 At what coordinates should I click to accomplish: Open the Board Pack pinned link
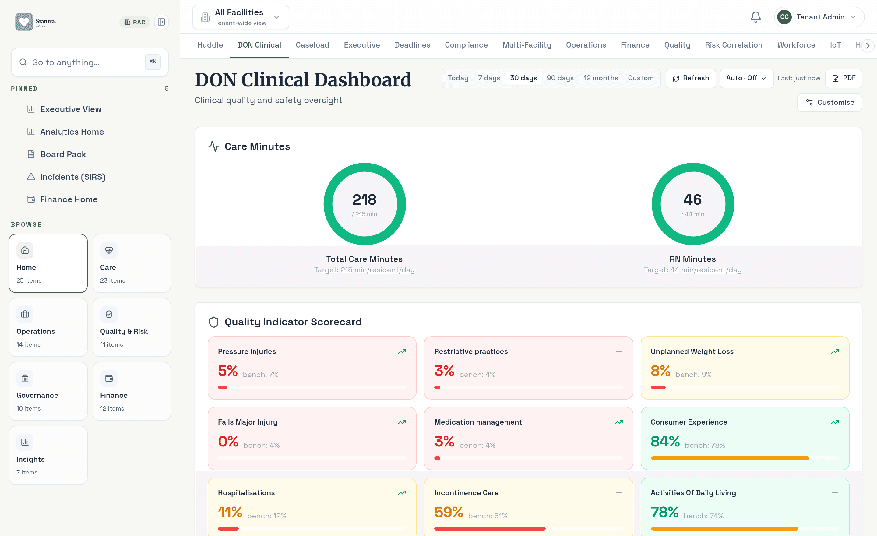[x=63, y=154]
